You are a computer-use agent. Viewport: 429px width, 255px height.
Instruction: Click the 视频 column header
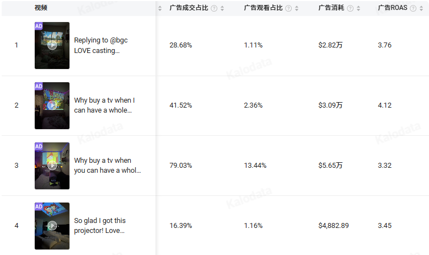(40, 8)
